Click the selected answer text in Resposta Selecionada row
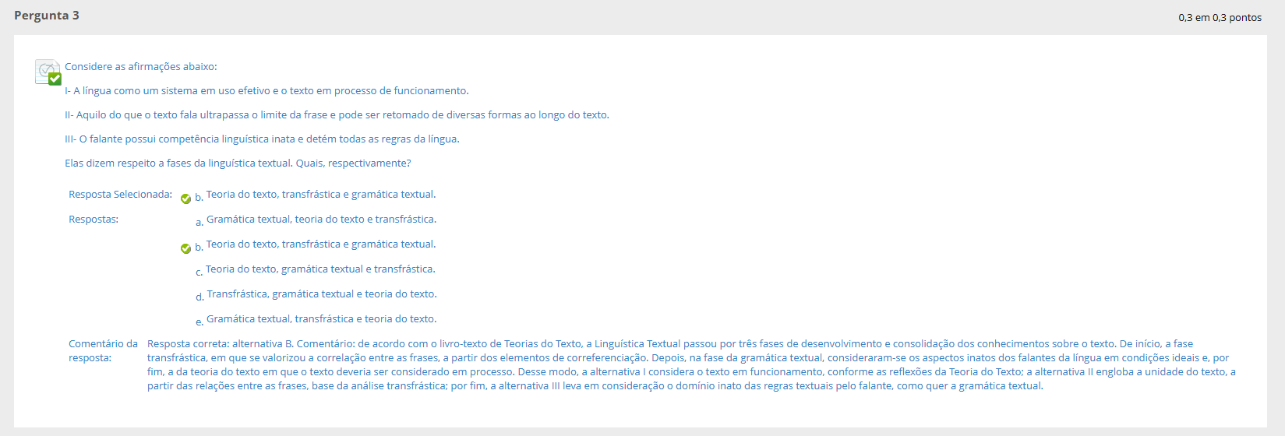This screenshot has height=436, width=1285. 320,195
